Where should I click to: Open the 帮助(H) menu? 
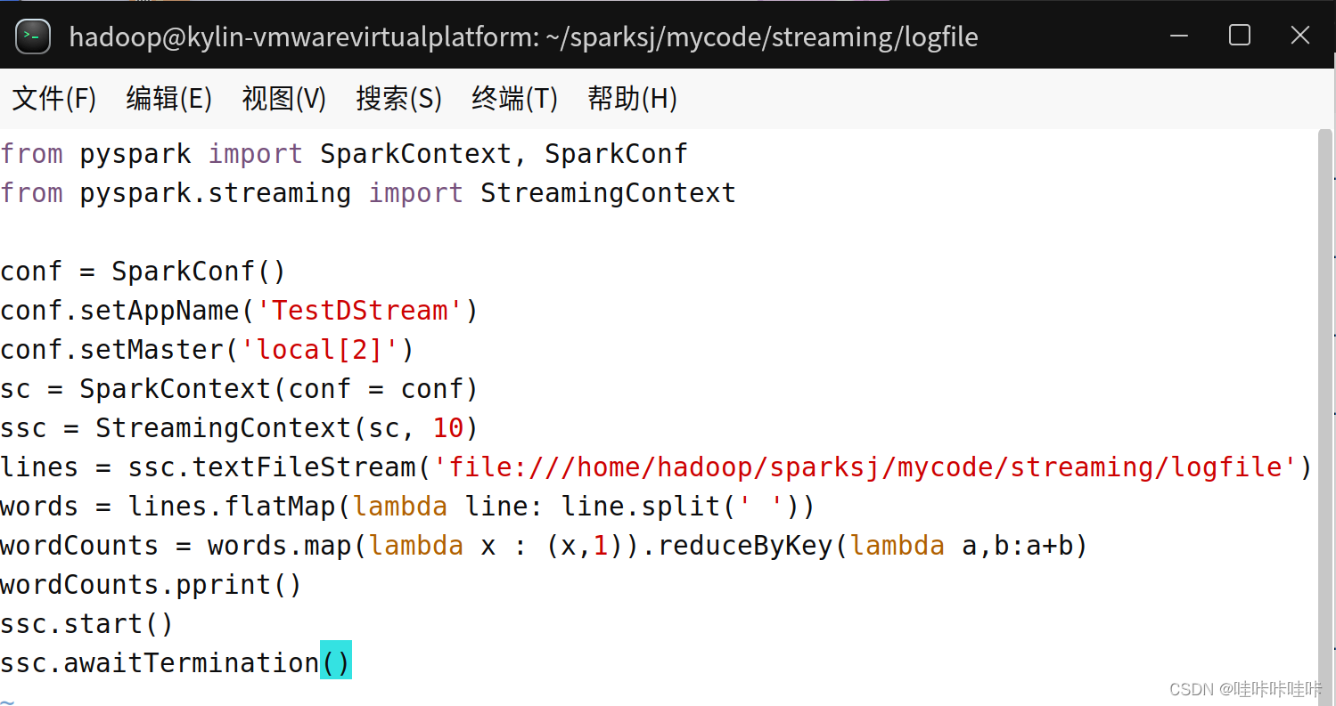click(633, 99)
